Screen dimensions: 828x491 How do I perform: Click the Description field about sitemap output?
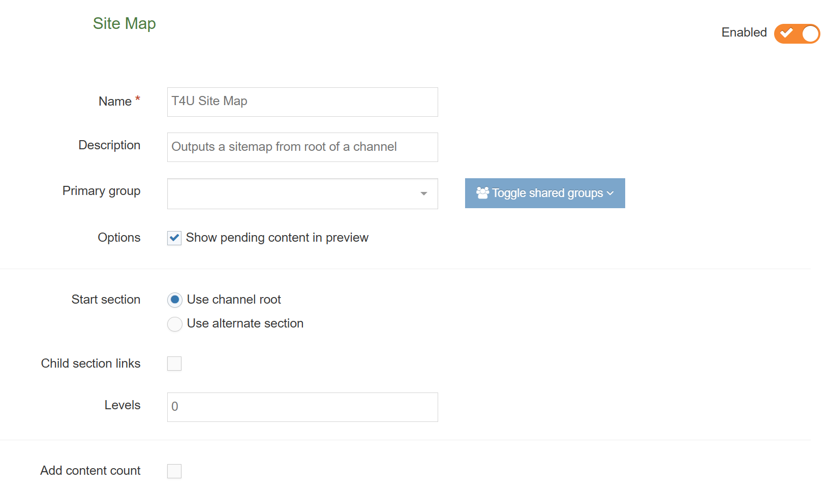point(302,147)
